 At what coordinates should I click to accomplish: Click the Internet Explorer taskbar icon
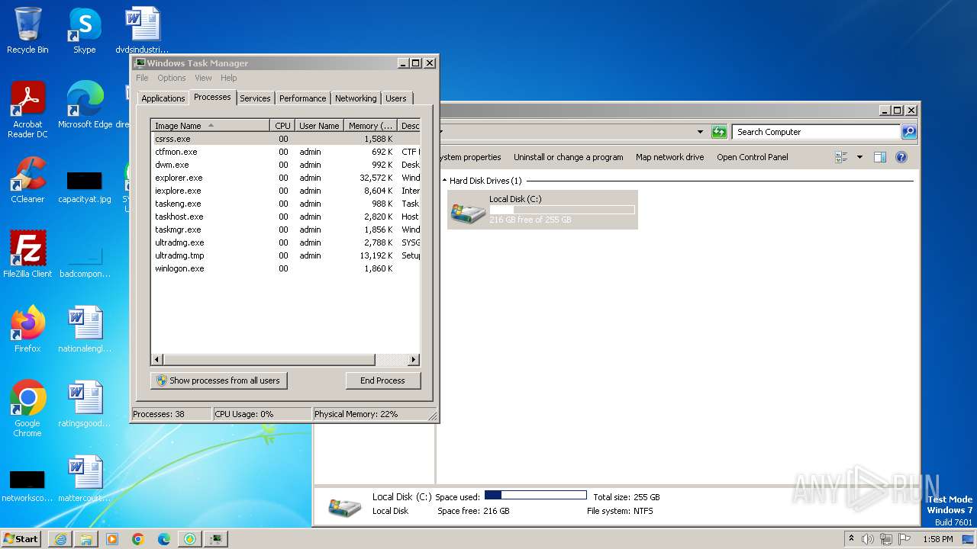coord(60,539)
